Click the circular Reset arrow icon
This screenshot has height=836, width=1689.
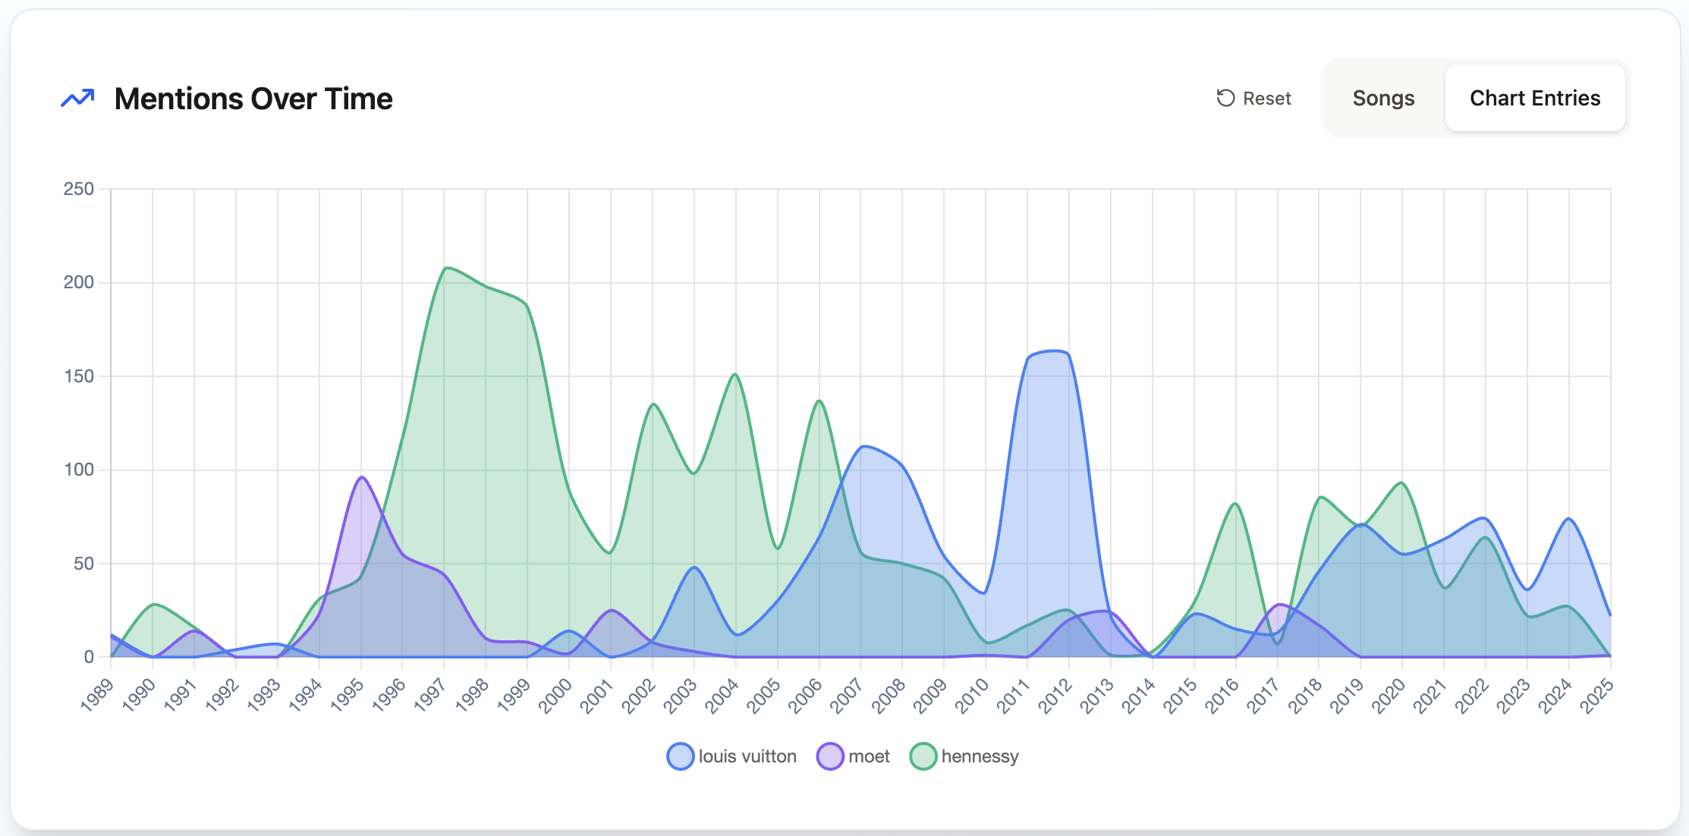click(x=1225, y=99)
